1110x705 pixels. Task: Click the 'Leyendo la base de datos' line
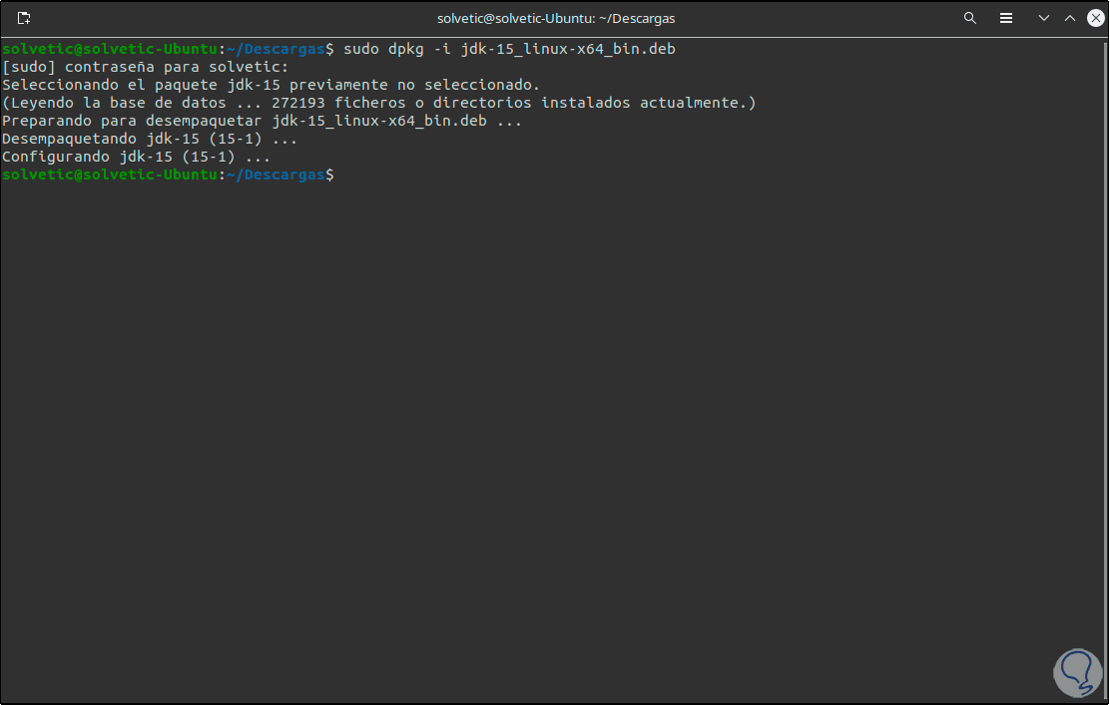[379, 103]
